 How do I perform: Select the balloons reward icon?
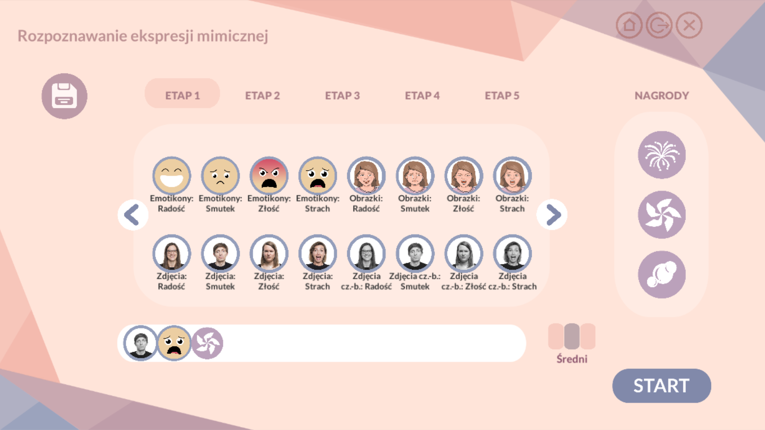661,274
